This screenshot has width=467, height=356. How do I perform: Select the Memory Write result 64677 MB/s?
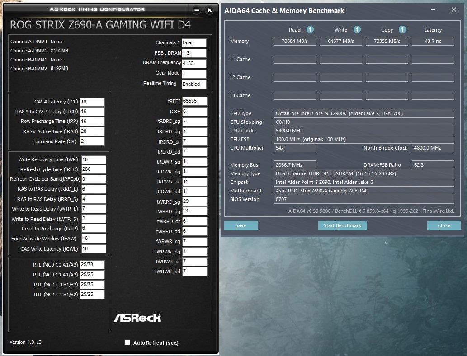[341, 41]
